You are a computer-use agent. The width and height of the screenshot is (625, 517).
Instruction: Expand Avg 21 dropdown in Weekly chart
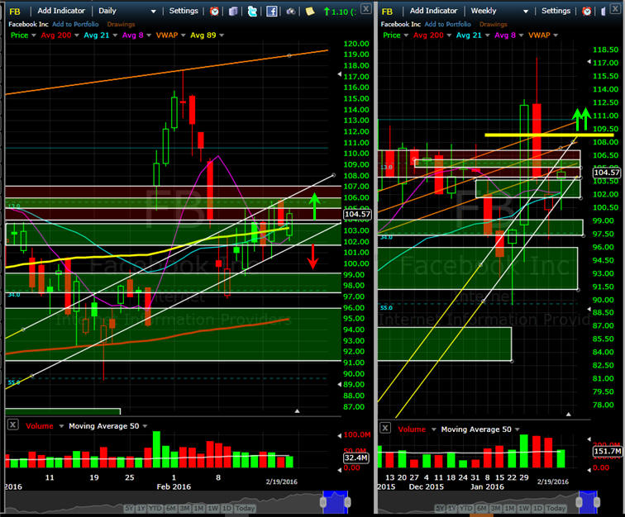point(488,36)
